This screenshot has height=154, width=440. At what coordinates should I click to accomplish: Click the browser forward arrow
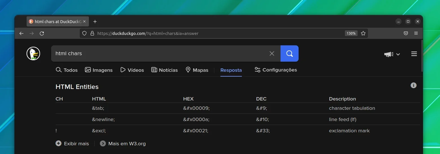[32, 33]
